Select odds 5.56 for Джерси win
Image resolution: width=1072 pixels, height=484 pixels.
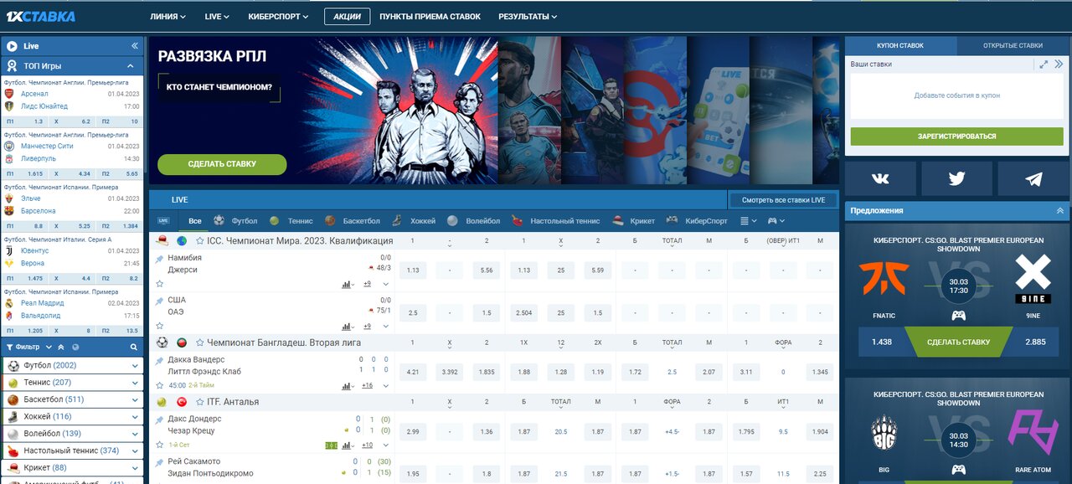(487, 270)
